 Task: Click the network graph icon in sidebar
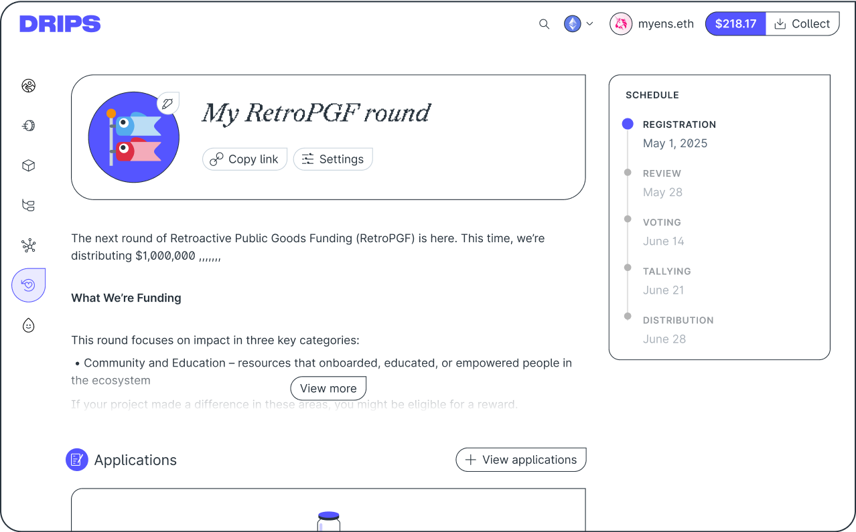point(28,246)
